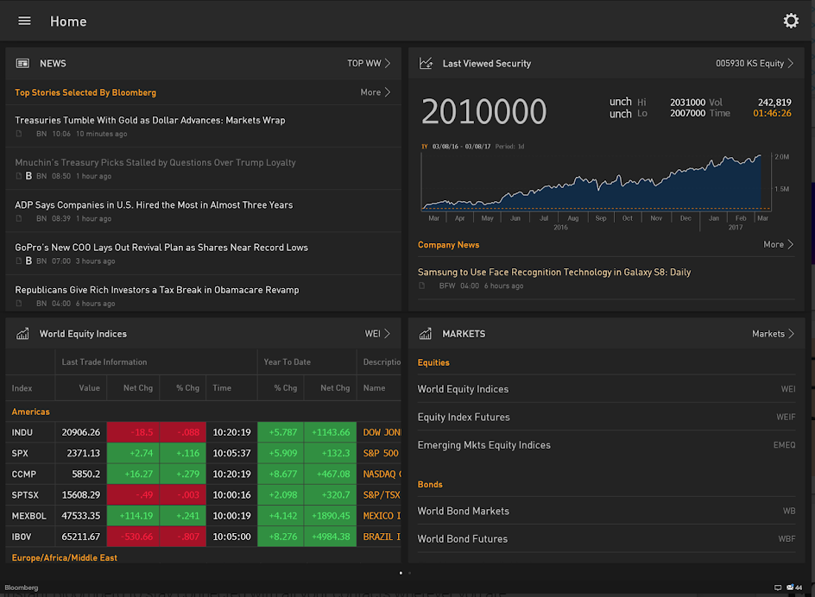815x597 pixels.
Task: Open settings via the gear icon
Action: pos(791,21)
